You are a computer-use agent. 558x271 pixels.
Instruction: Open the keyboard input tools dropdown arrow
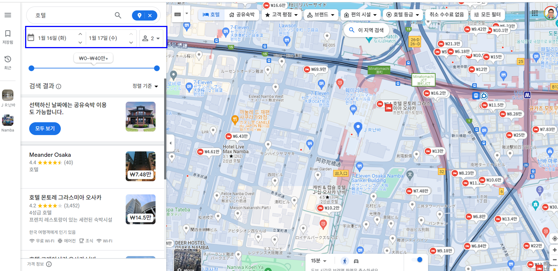pos(187,14)
